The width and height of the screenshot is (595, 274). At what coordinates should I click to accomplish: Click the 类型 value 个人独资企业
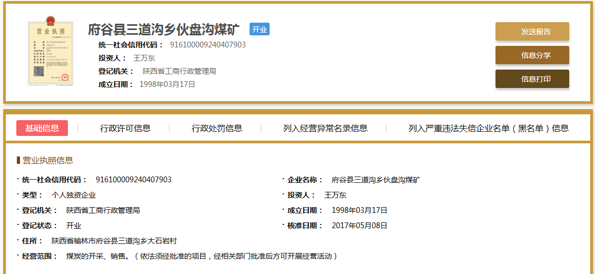[74, 195]
